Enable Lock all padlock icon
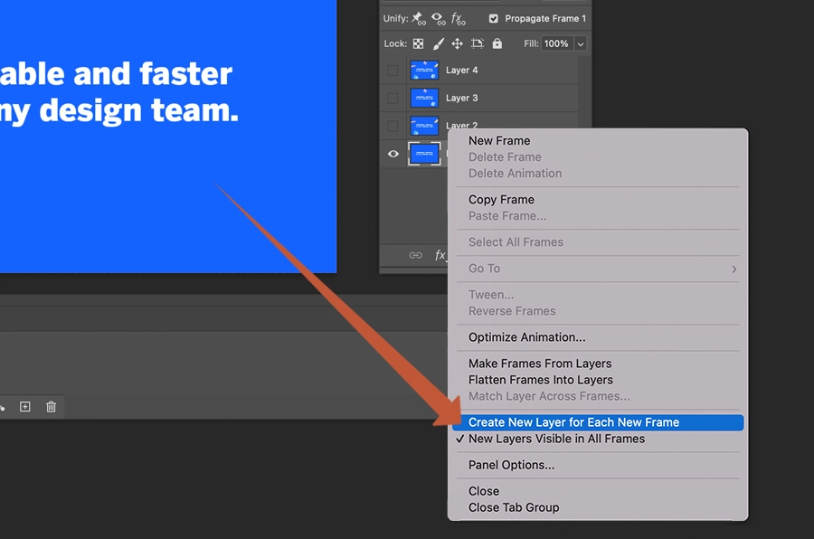The image size is (814, 539). click(497, 43)
